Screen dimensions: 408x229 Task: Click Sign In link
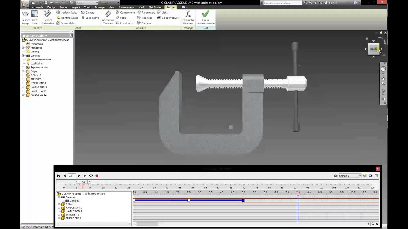pyautogui.click(x=333, y=3)
